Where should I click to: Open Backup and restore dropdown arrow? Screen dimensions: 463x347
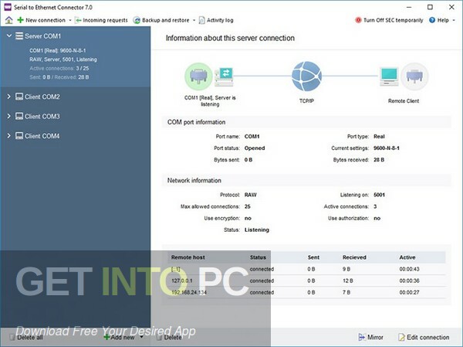(194, 20)
